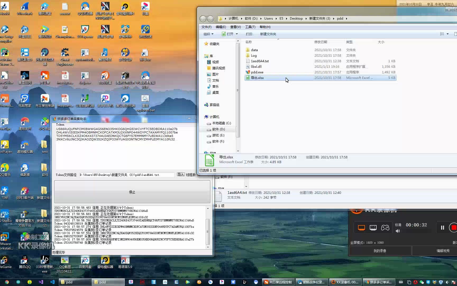The width and height of the screenshot is (457, 286).
Task: Select screen recording mode icon in KK recorder
Action: [361, 227]
